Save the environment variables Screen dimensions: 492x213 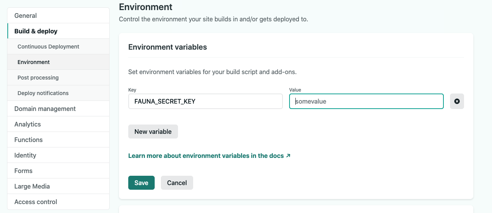(x=141, y=183)
